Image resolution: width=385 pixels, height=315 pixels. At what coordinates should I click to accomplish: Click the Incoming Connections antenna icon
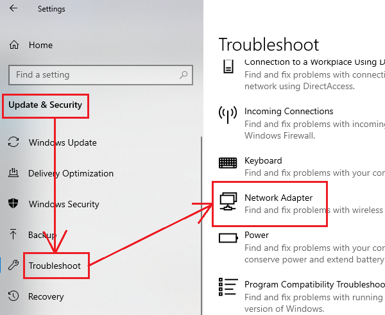click(228, 116)
